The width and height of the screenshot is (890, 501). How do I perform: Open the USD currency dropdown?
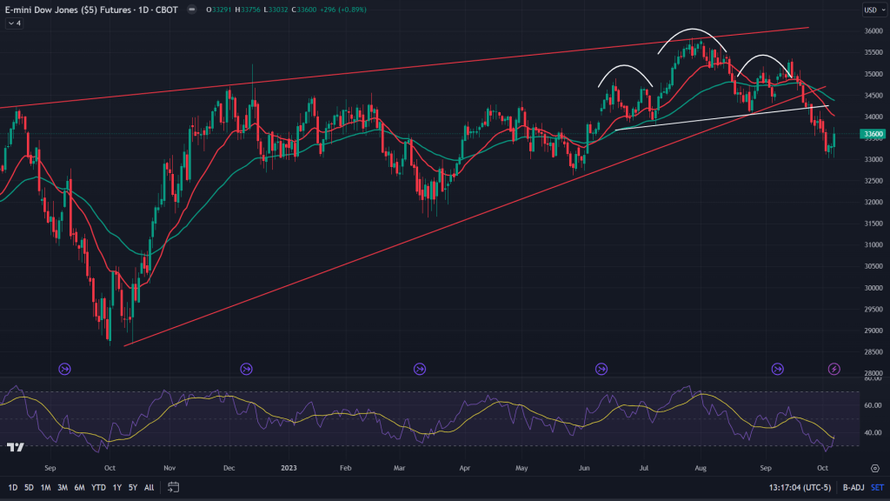869,10
